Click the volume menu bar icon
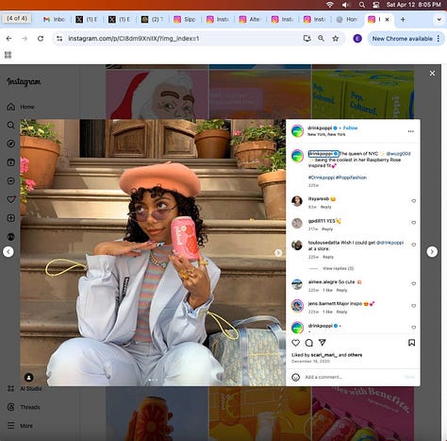Screen dimensions: 447x441 [x=346, y=5]
